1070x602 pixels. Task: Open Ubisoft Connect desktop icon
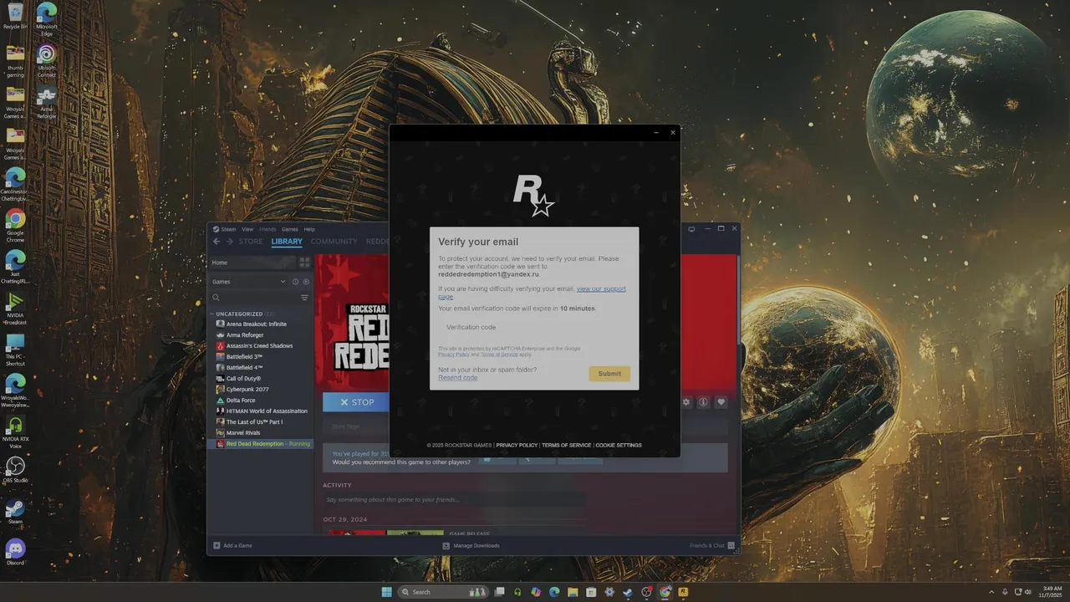coord(47,61)
